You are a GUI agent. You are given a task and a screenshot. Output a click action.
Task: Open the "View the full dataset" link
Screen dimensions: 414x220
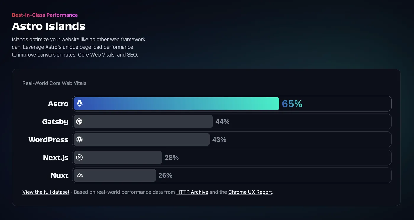(x=46, y=192)
